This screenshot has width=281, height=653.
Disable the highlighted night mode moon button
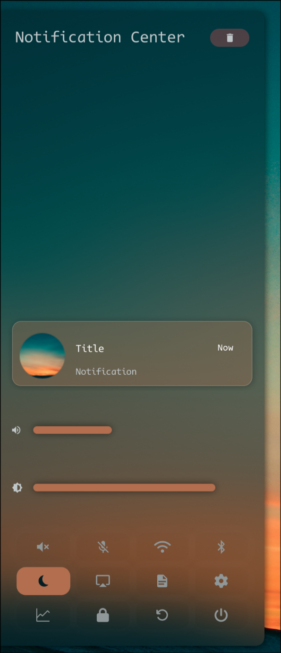43,581
